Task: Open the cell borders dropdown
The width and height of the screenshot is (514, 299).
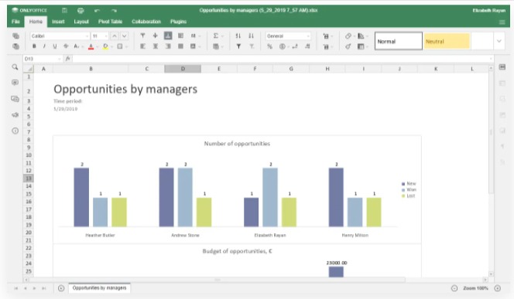Action: click(x=122, y=46)
